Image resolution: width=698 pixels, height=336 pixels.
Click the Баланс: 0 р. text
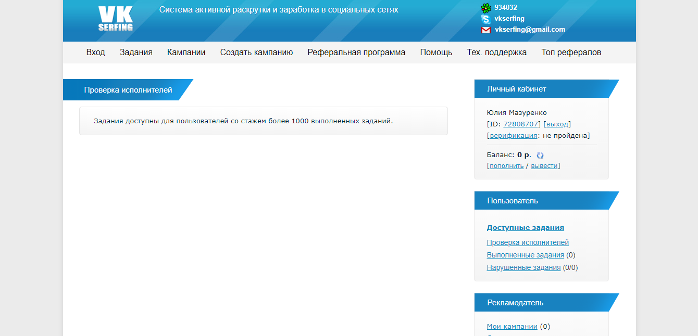pos(509,155)
